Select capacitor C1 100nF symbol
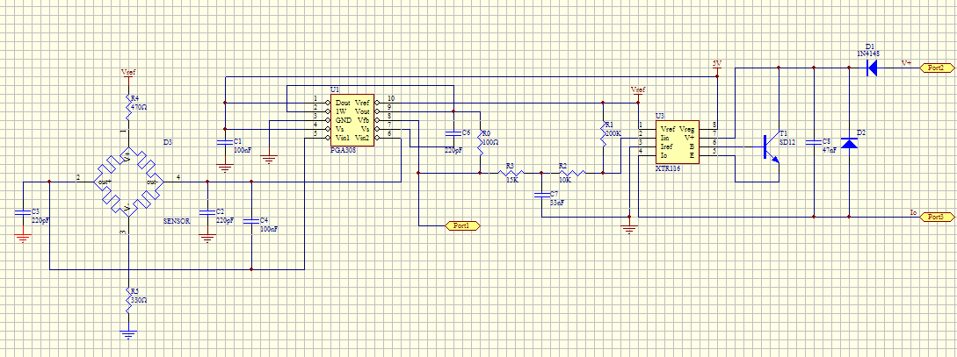 coord(225,142)
